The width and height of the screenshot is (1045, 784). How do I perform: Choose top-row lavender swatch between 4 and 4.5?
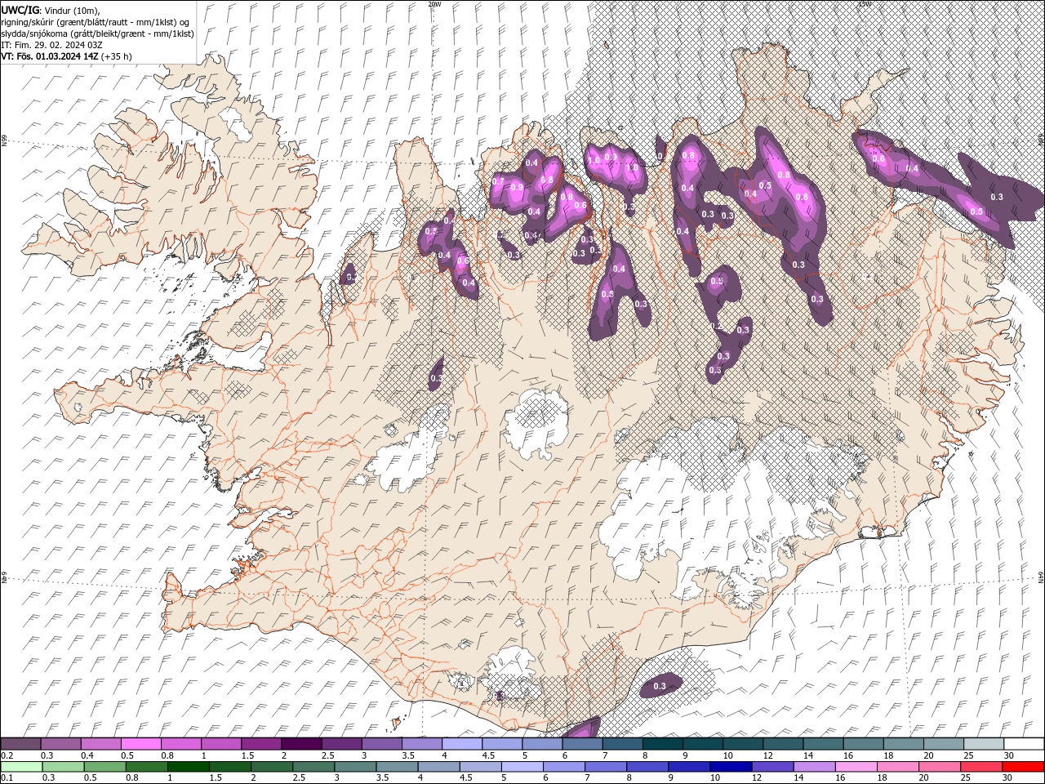tap(461, 744)
